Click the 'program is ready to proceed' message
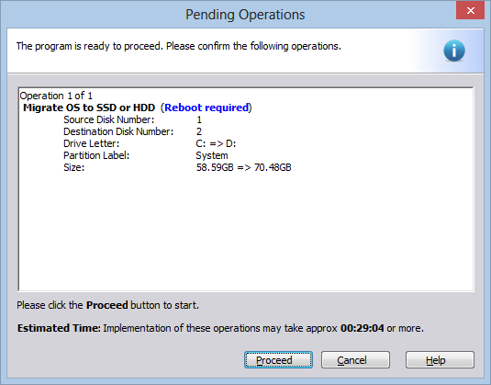 [x=178, y=46]
